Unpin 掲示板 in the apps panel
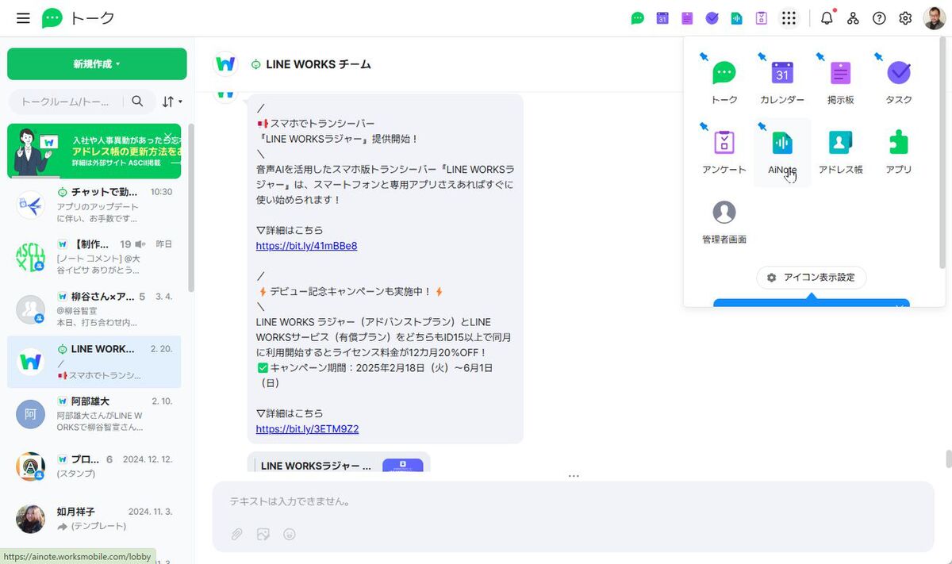The image size is (952, 564). click(x=820, y=57)
